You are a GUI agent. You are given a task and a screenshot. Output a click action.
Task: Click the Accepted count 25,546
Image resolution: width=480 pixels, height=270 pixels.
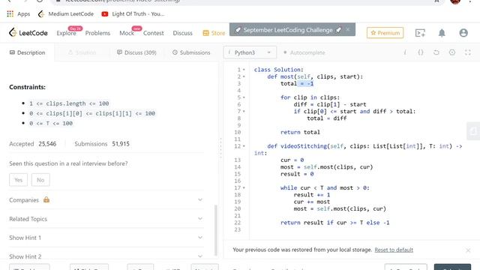tap(47, 144)
